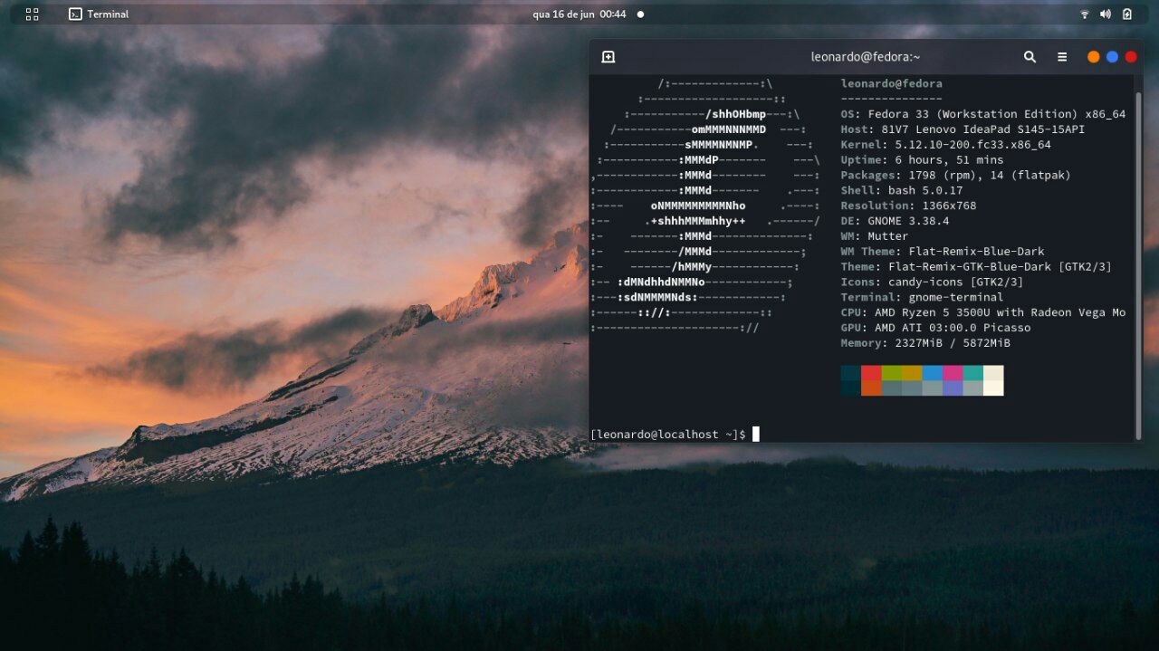Click the Wi-Fi status icon
Image resolution: width=1159 pixels, height=651 pixels.
1084,14
